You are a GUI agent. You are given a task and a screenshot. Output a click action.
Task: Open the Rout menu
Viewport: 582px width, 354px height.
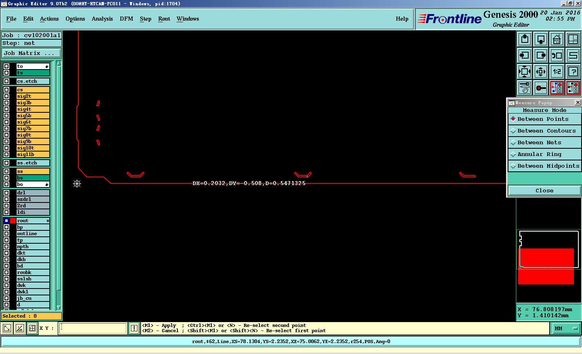164,19
